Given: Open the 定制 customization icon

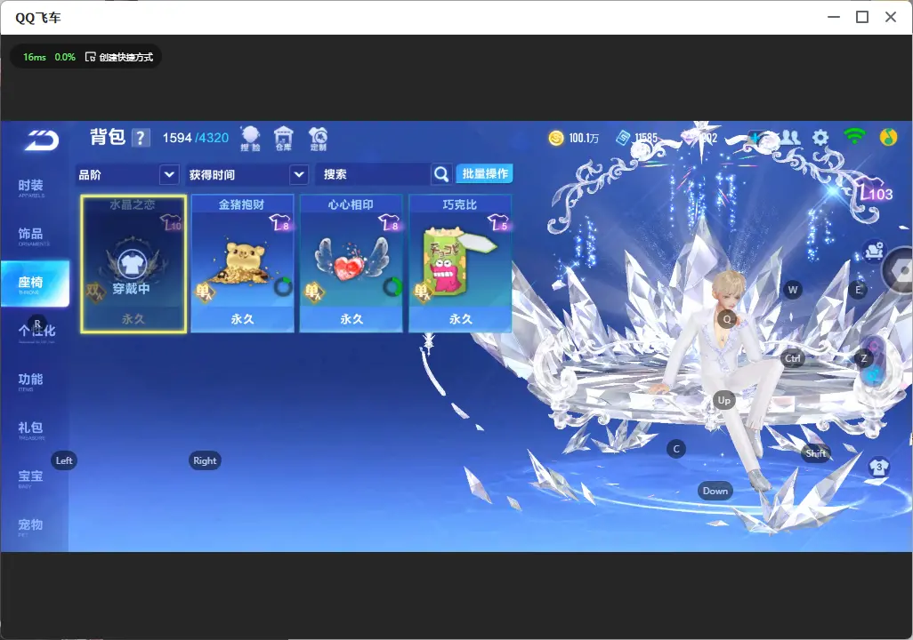Looking at the screenshot, I should [x=318, y=139].
